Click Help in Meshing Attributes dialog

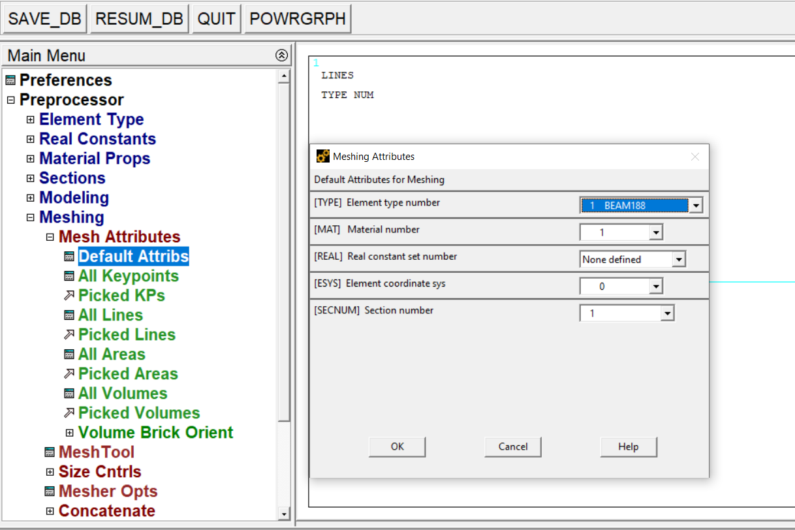(629, 446)
